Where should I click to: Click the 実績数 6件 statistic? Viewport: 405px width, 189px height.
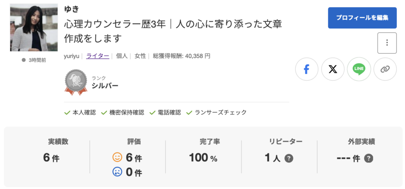point(52,158)
